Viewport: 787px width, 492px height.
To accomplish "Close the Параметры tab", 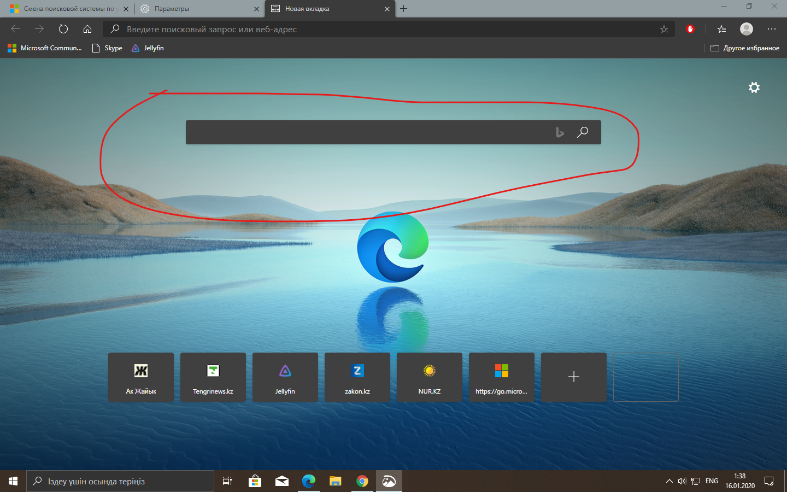I will [257, 9].
